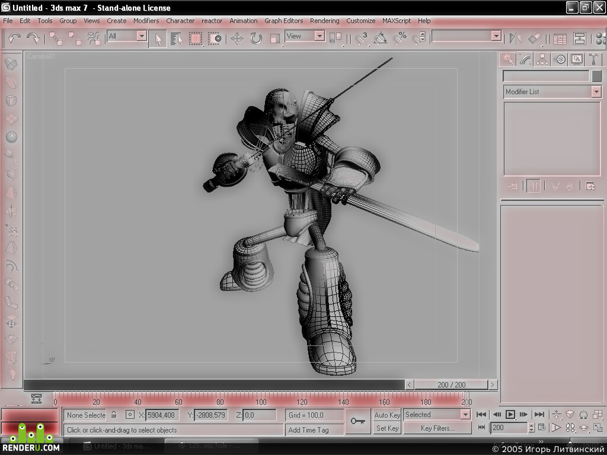Open the Modify panel tab
The width and height of the screenshot is (607, 455).
pyautogui.click(x=525, y=60)
